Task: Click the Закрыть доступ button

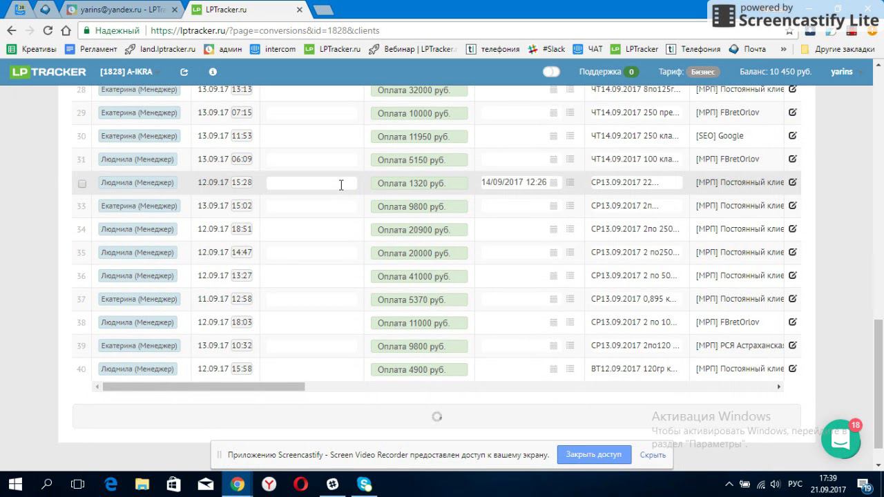Action: [x=594, y=454]
